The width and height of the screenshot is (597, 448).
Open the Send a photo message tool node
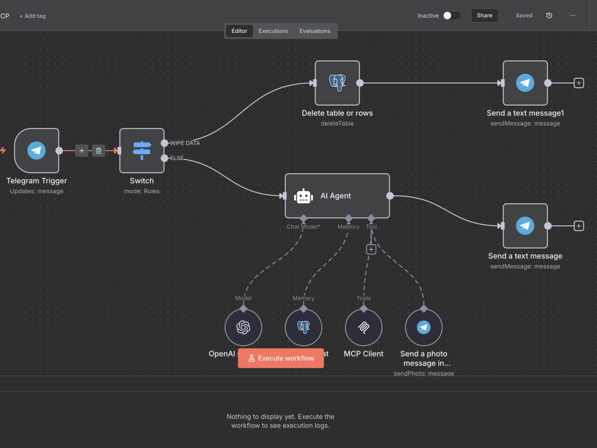pyautogui.click(x=424, y=327)
